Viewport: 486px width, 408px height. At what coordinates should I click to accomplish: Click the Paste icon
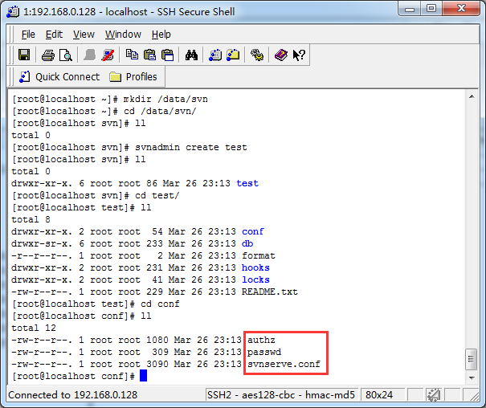pyautogui.click(x=149, y=55)
